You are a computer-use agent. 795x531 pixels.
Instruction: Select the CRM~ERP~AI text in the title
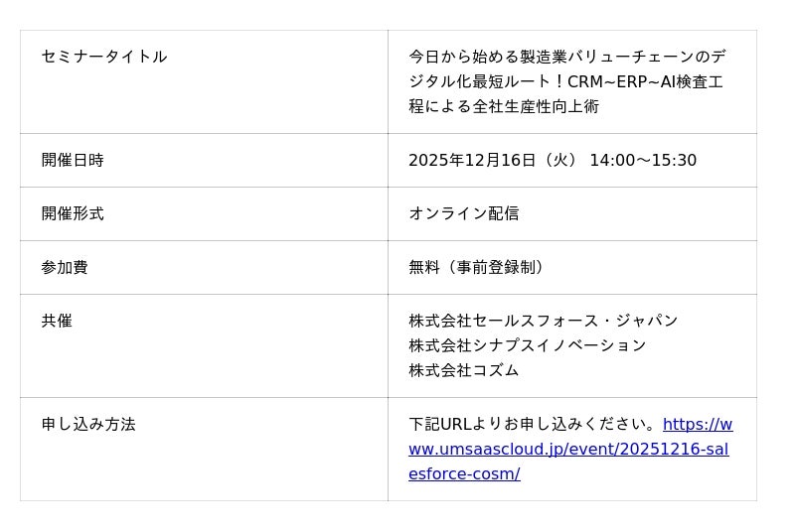[613, 82]
